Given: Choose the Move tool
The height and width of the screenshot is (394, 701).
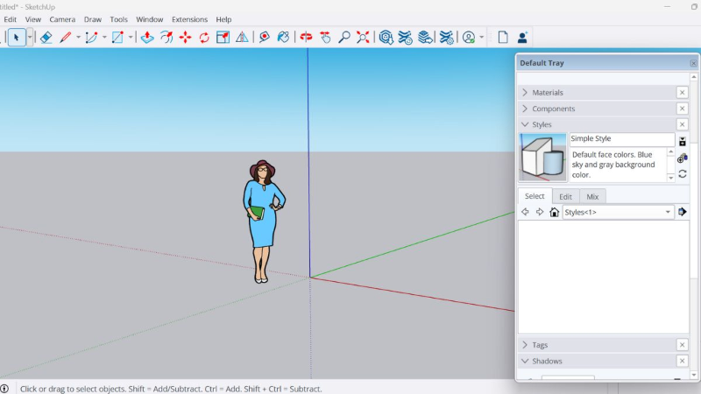Looking at the screenshot, I should pos(185,38).
